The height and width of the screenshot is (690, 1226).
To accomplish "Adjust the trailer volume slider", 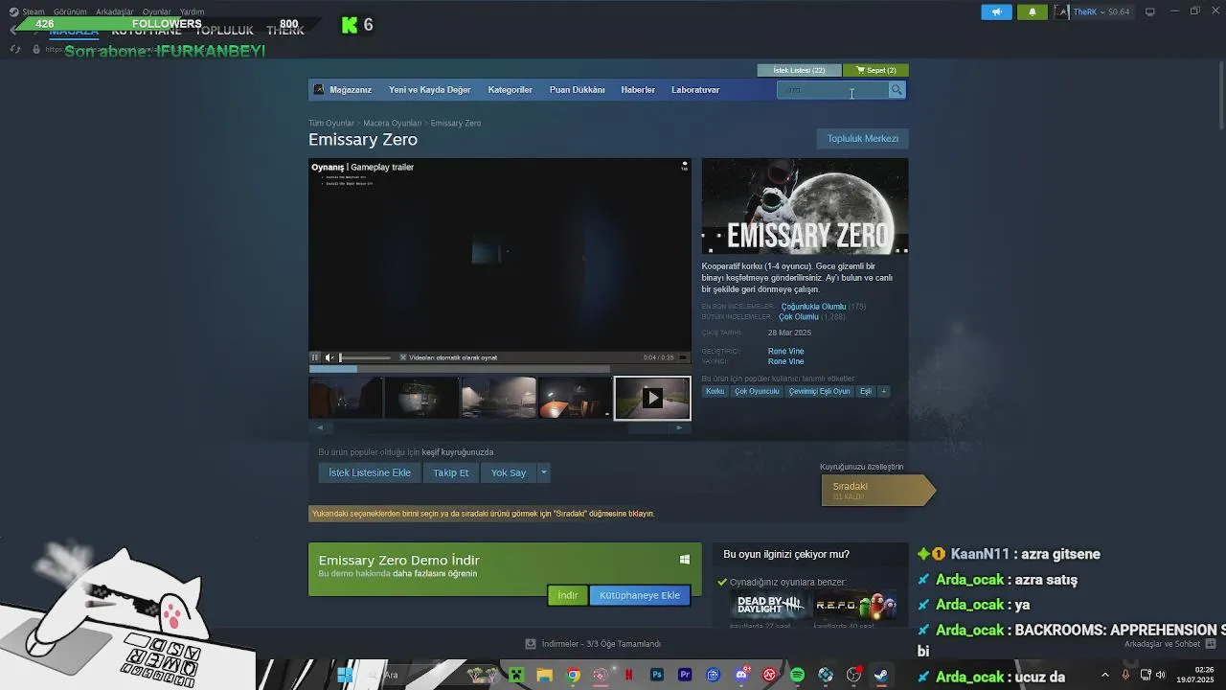I will coord(365,357).
